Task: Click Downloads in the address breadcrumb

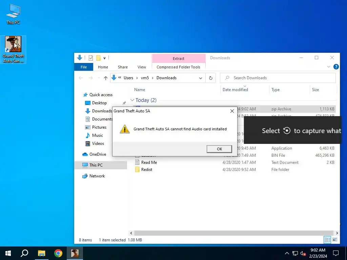Action: [x=166, y=78]
